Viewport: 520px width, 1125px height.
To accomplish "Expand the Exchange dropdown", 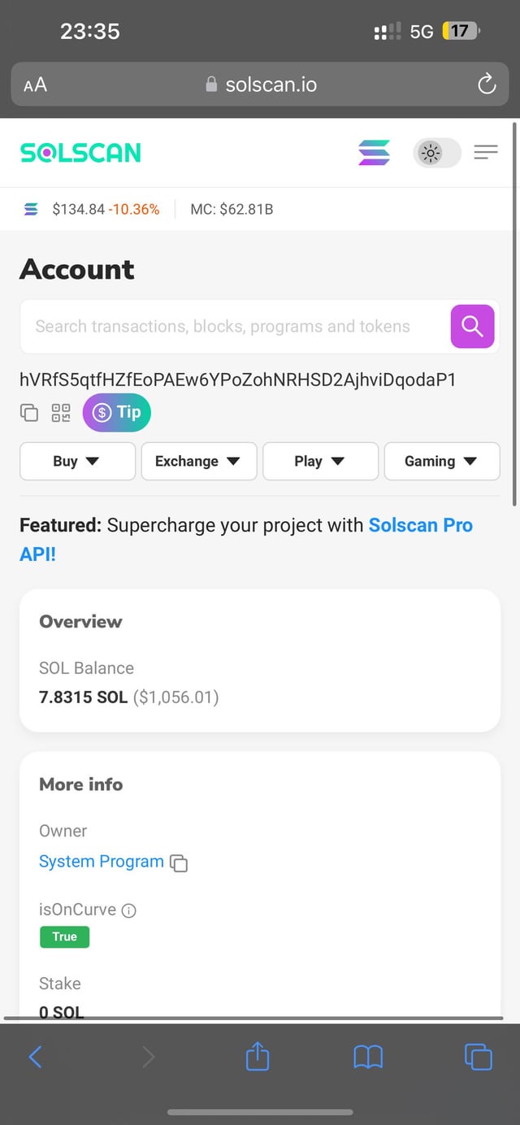I will [199, 461].
